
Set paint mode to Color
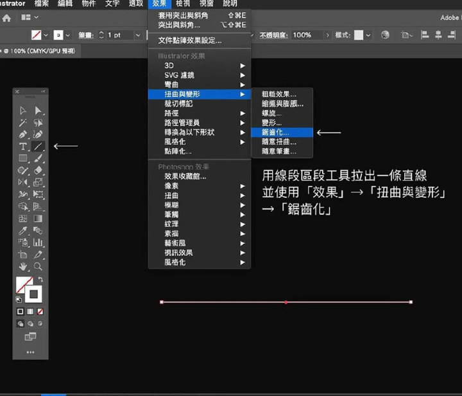point(21,312)
